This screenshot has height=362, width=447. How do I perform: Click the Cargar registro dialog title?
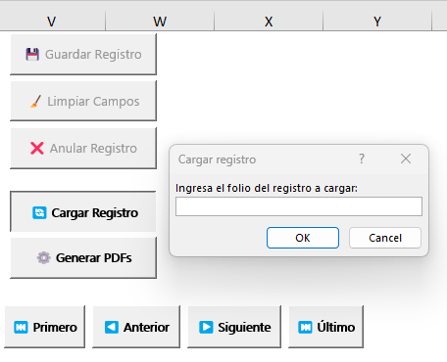[217, 159]
